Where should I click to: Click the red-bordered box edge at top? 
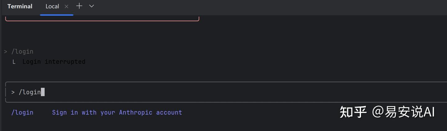coord(102,20)
